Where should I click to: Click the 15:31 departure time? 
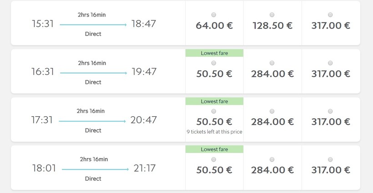pos(43,24)
